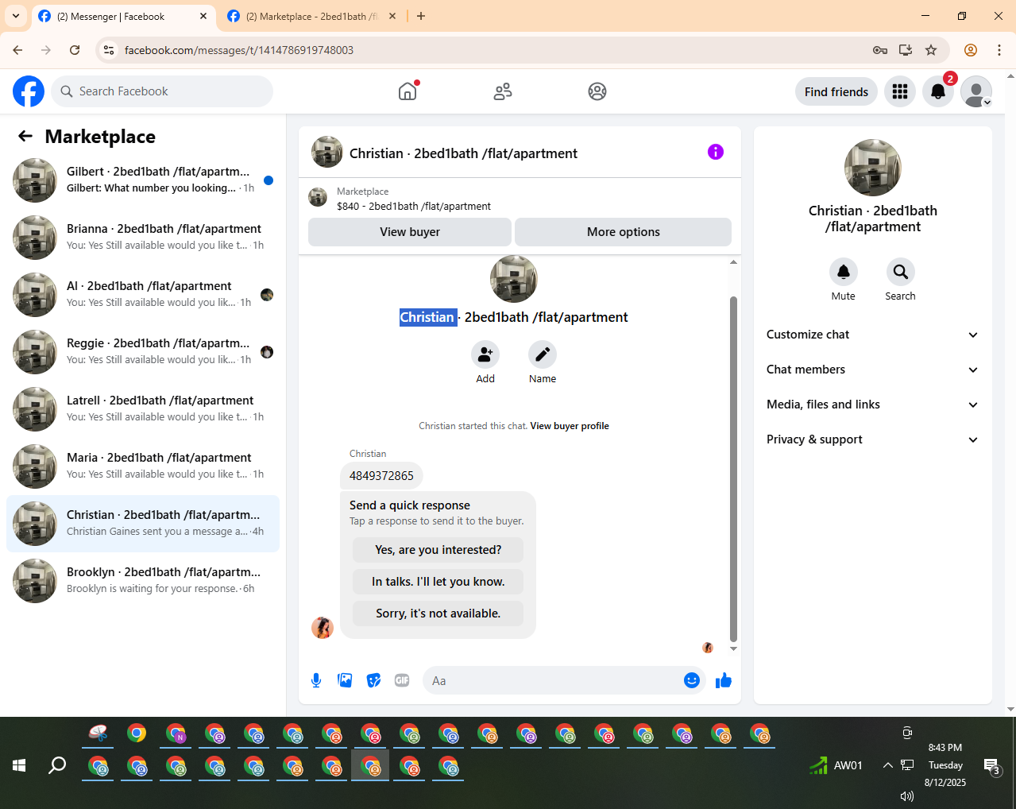Click address bar URL

[x=239, y=50]
